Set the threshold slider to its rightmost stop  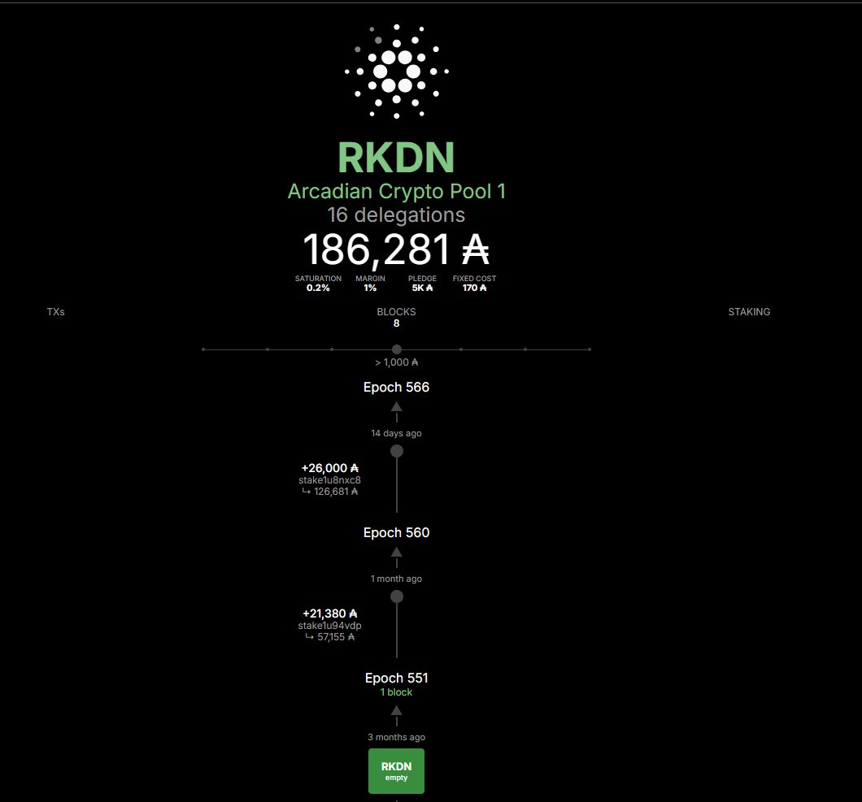pyautogui.click(x=590, y=349)
